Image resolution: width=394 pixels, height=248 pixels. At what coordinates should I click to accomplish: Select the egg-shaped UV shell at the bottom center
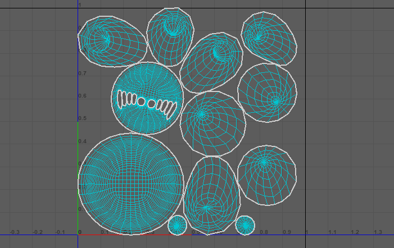211,196
